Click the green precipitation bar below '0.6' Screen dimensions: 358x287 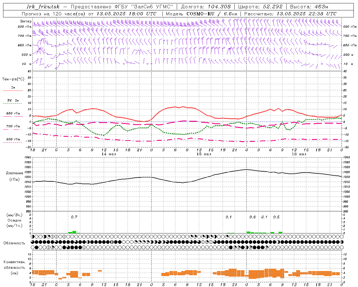pyautogui.click(x=248, y=232)
